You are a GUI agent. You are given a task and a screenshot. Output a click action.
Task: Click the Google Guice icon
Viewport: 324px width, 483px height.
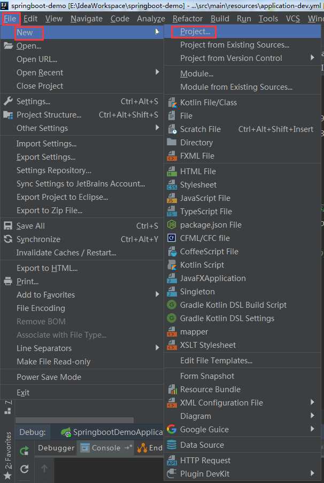point(172,430)
